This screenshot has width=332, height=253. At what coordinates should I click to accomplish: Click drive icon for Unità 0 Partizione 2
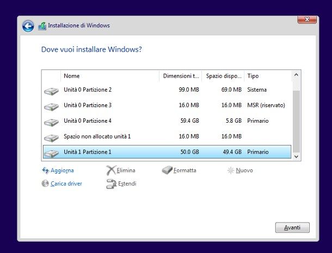(x=51, y=91)
